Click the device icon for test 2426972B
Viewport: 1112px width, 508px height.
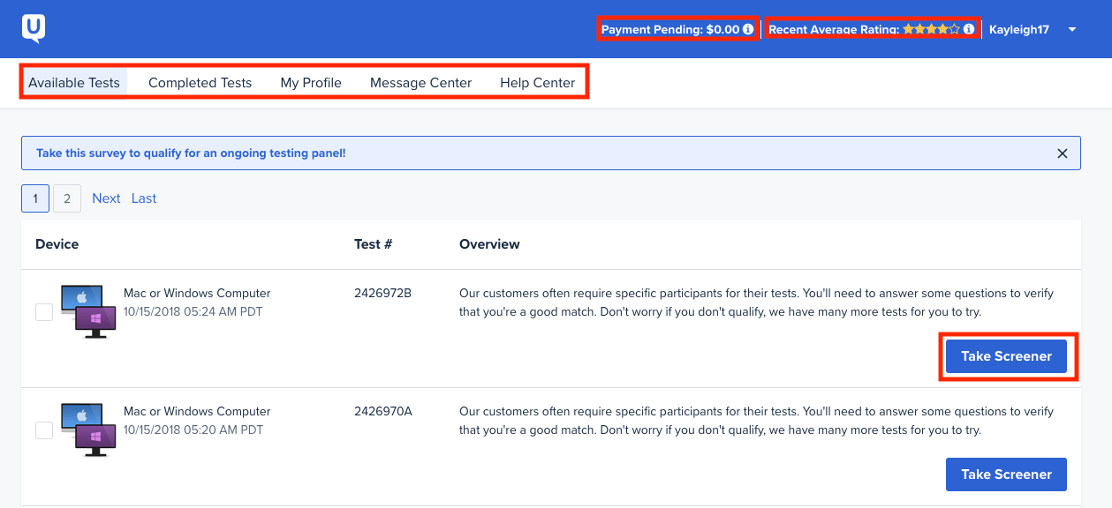[88, 310]
